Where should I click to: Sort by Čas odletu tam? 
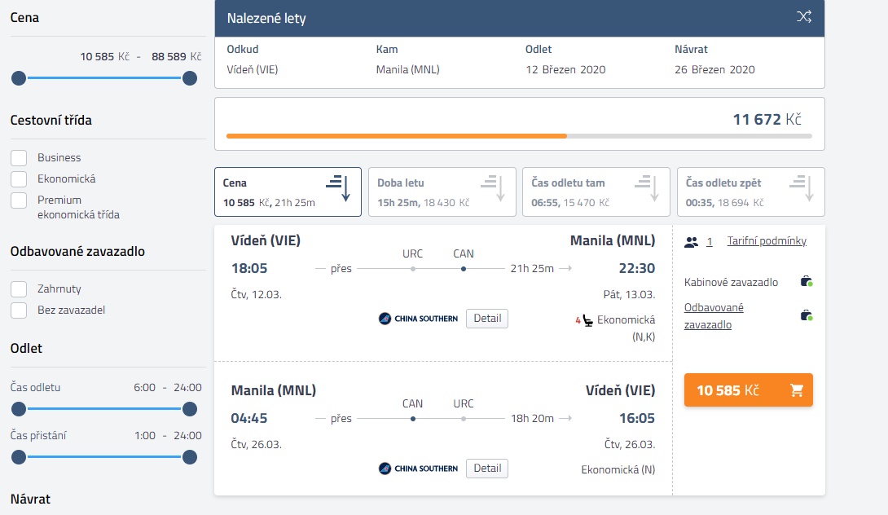(596, 191)
